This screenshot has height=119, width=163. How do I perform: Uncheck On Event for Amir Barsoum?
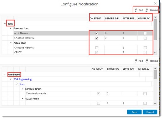(x=97, y=33)
